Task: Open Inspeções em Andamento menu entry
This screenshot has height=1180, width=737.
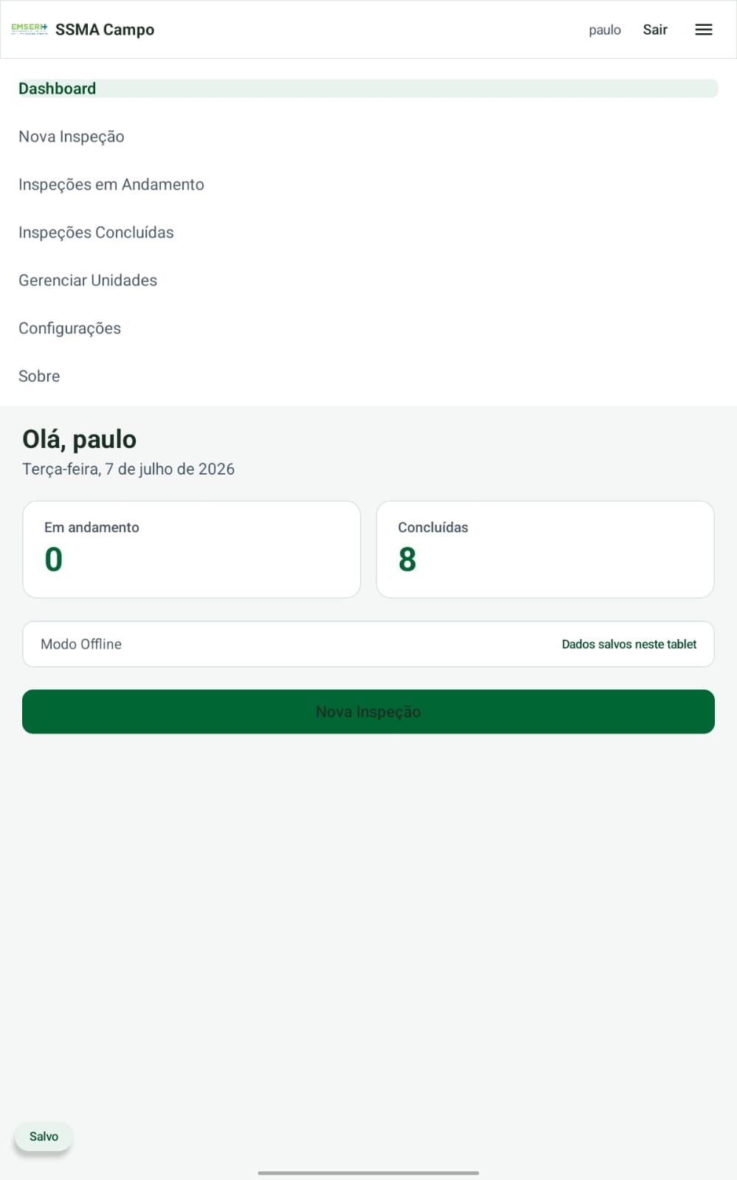Action: [111, 184]
